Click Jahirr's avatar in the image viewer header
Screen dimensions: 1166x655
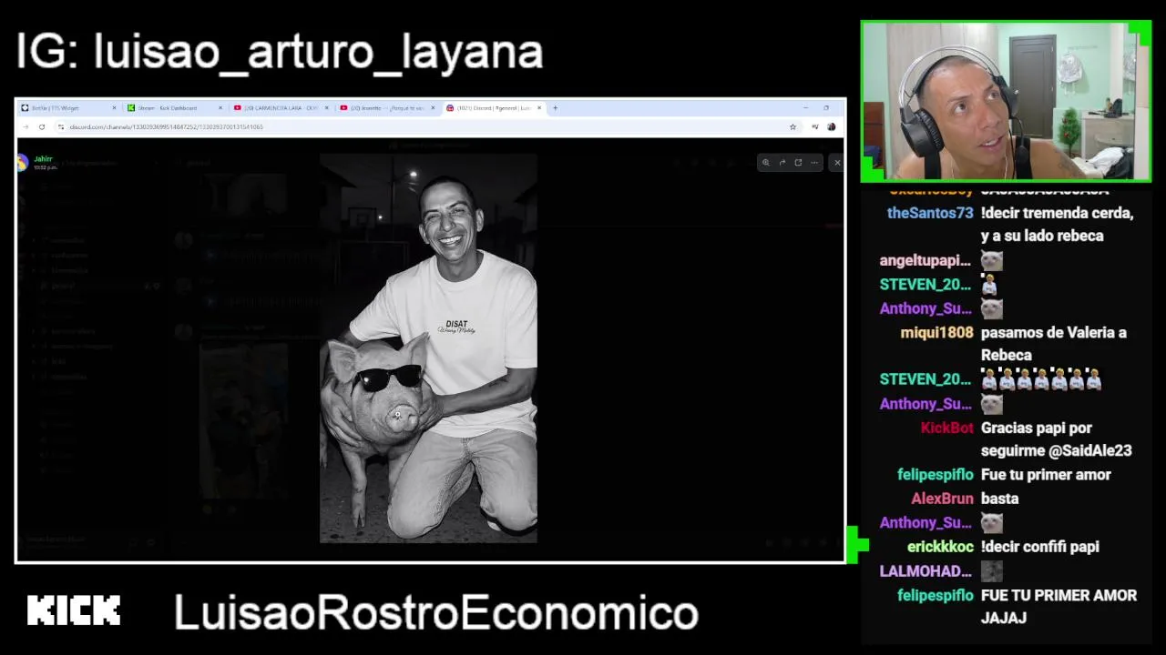tap(22, 163)
